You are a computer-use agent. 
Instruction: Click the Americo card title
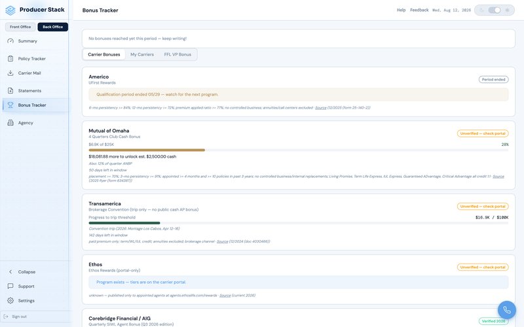99,77
